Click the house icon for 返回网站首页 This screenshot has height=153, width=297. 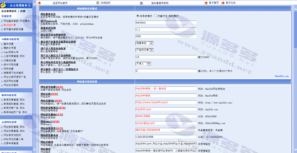pos(39,3)
